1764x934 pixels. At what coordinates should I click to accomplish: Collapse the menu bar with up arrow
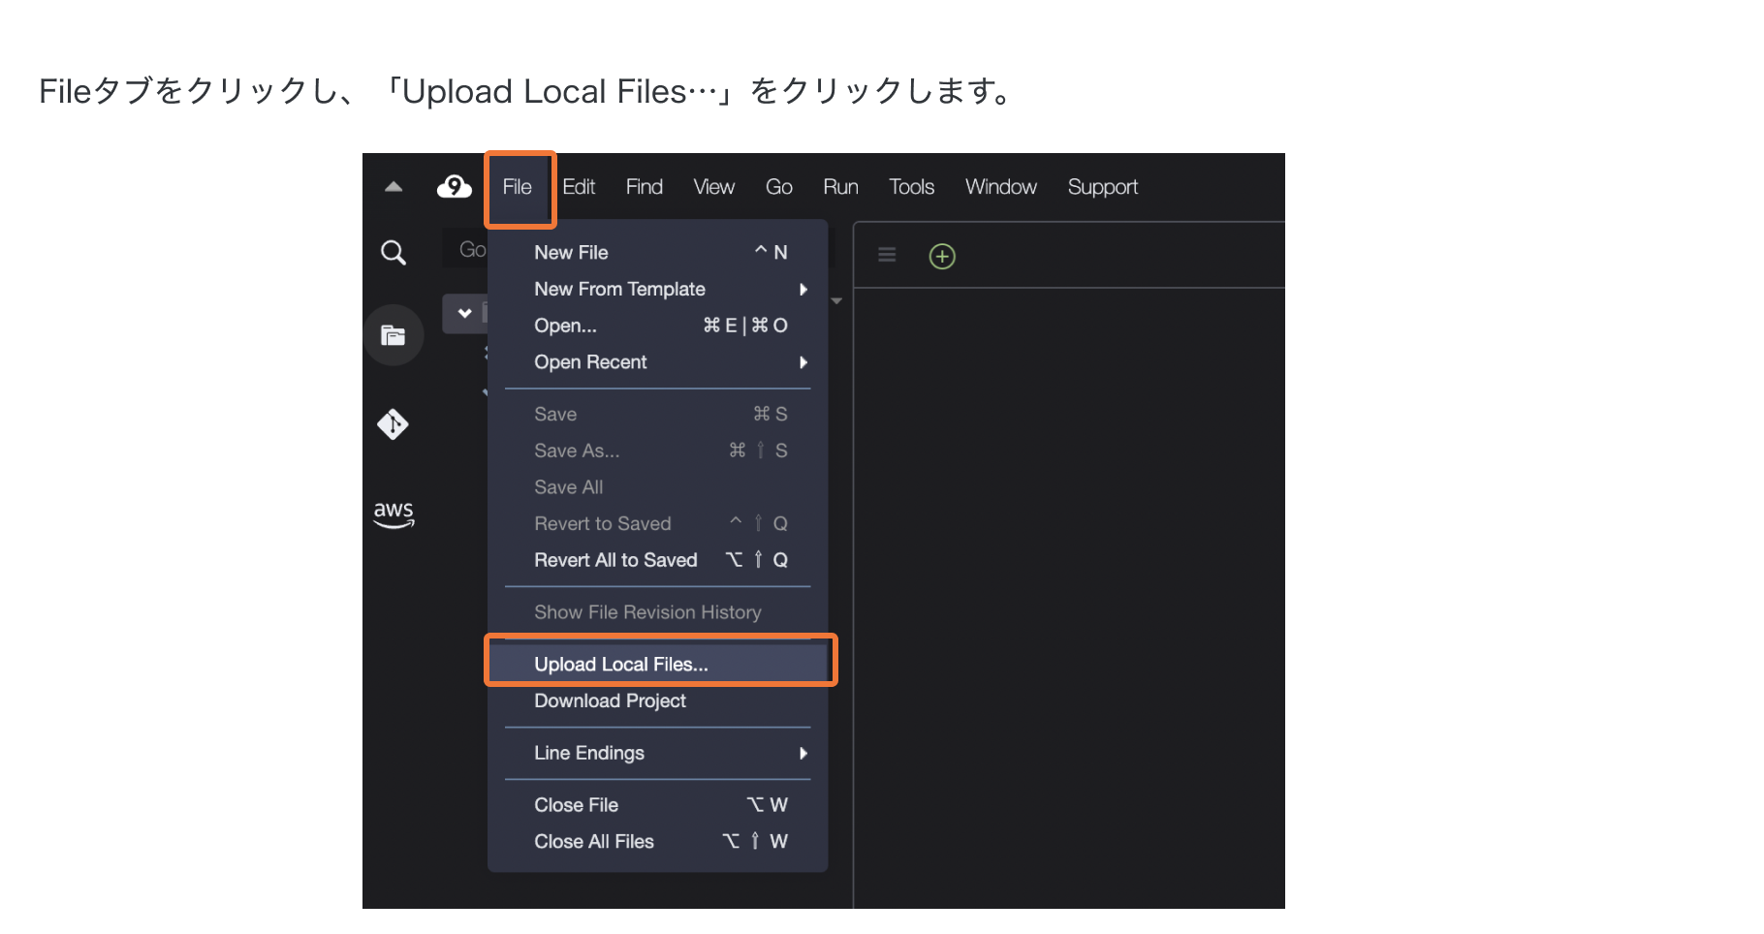[x=394, y=187]
